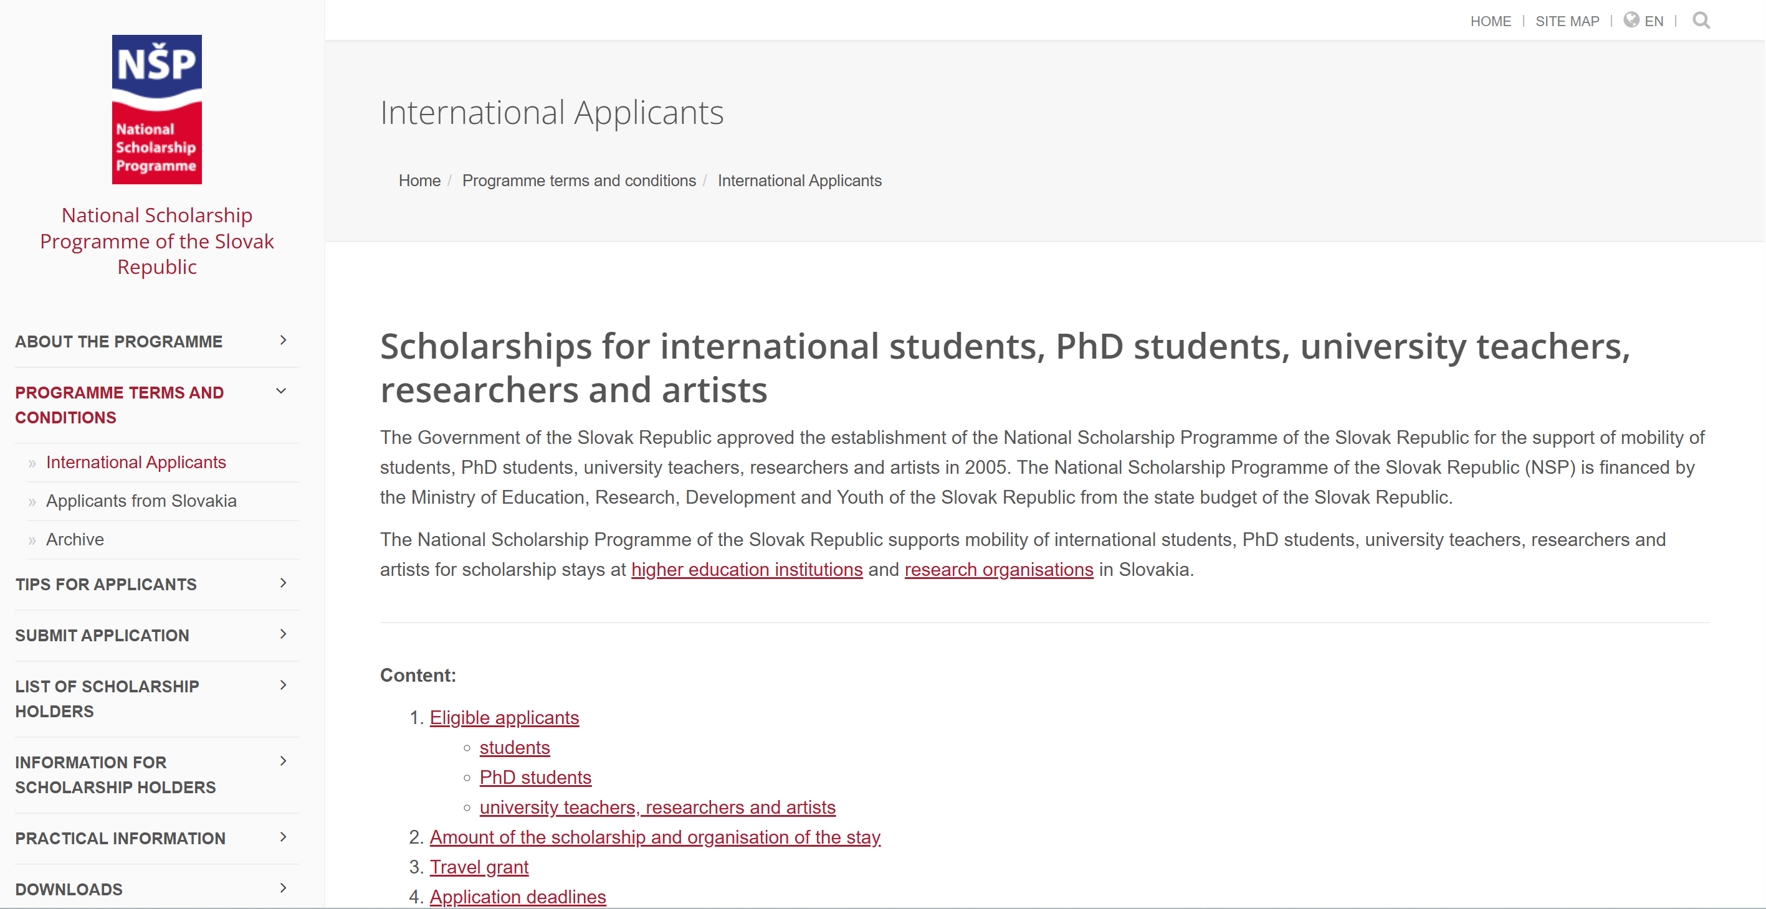Open the Archive sidebar item
This screenshot has height=909, width=1766.
[75, 539]
